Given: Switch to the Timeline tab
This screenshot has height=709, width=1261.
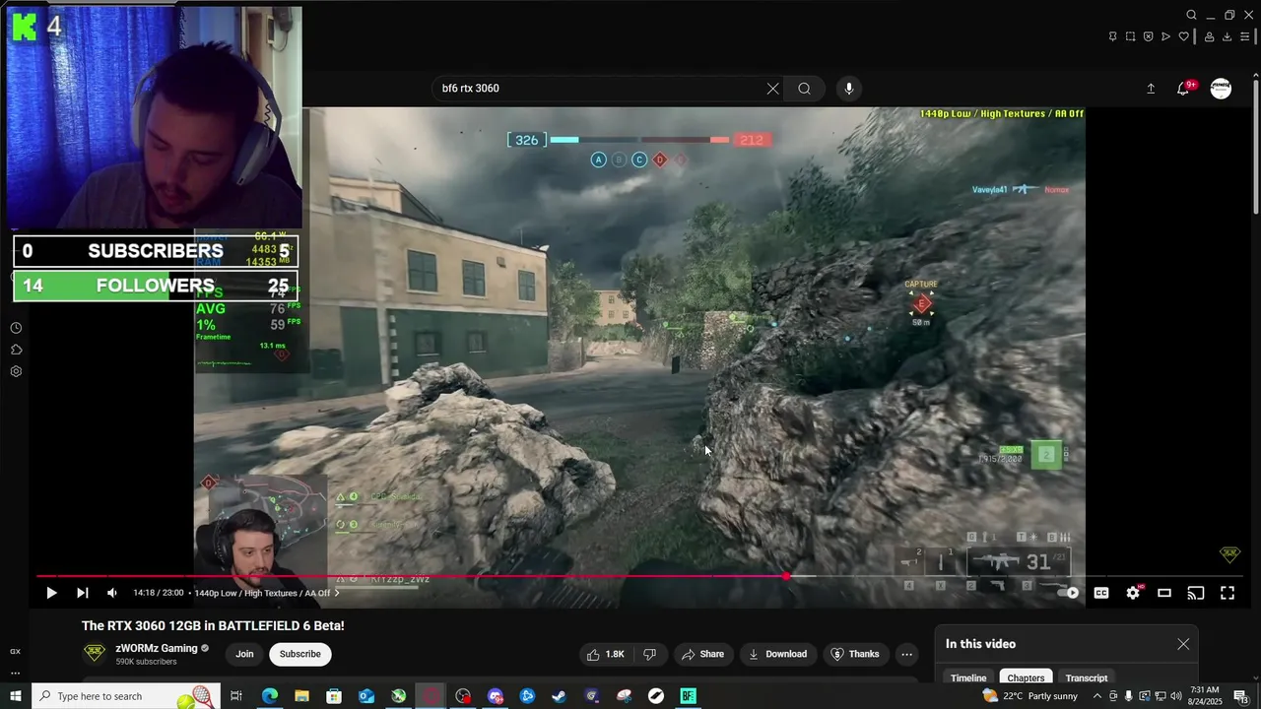Looking at the screenshot, I should [968, 677].
